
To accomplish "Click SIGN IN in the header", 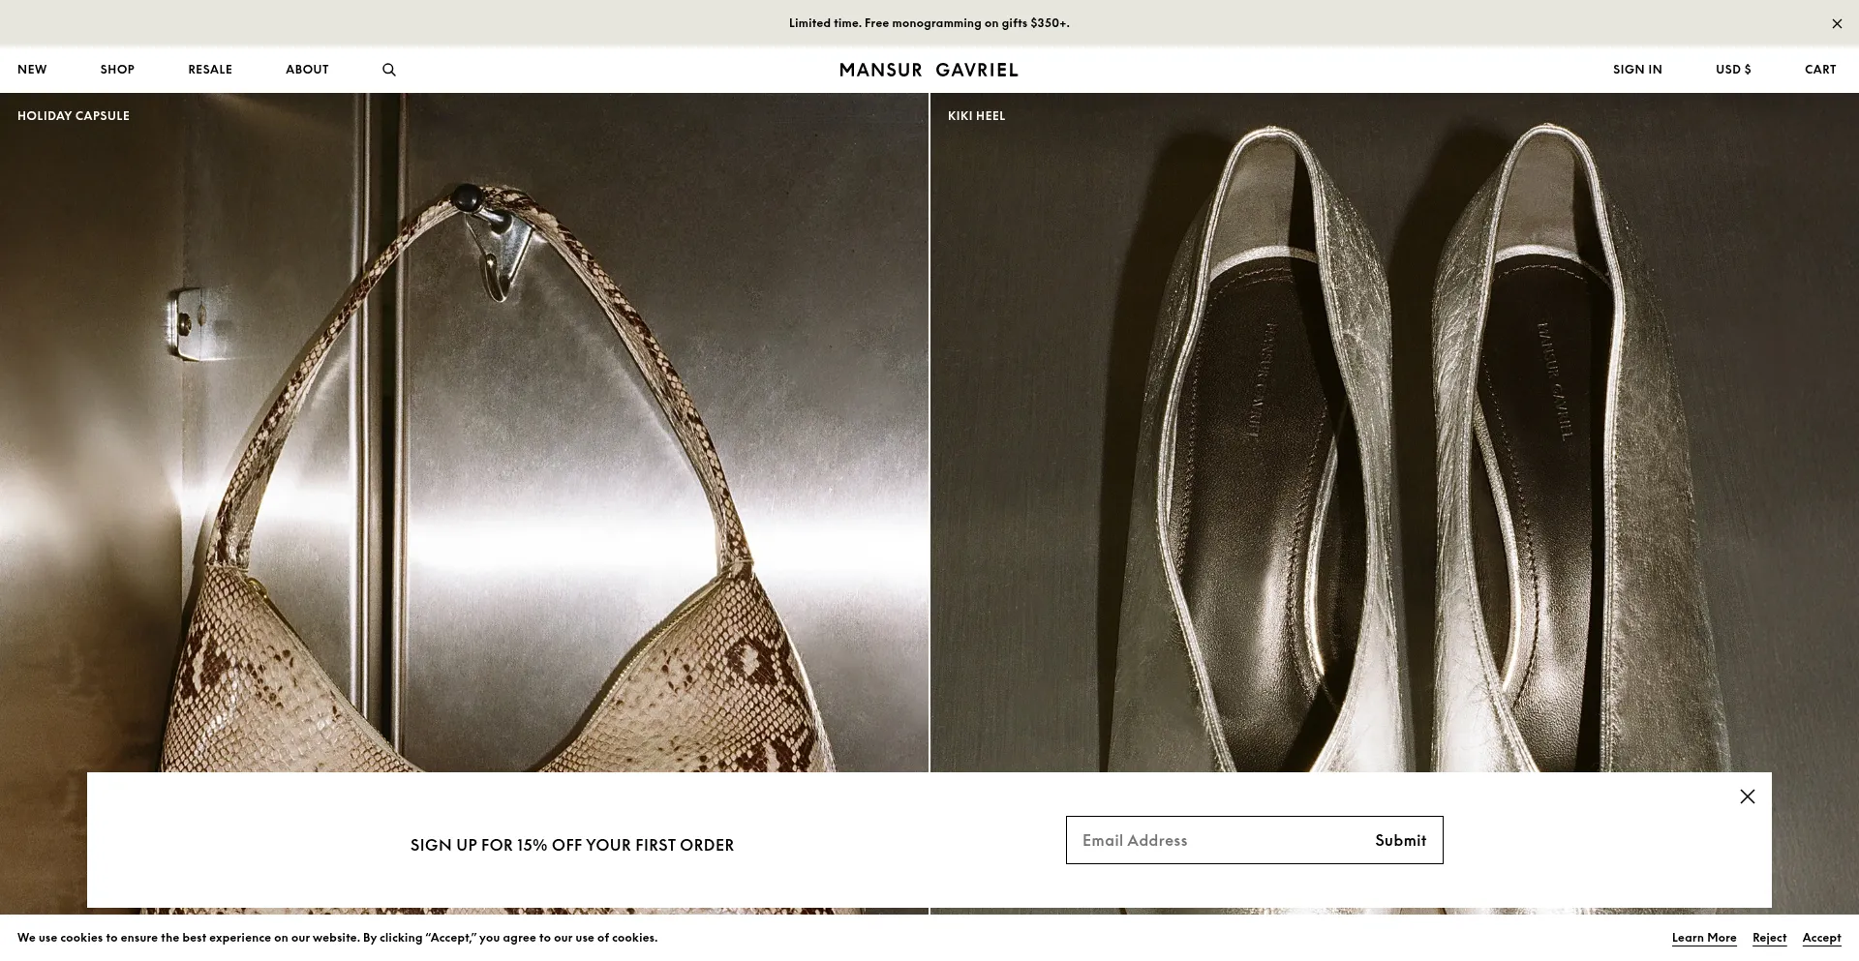I will tap(1637, 70).
